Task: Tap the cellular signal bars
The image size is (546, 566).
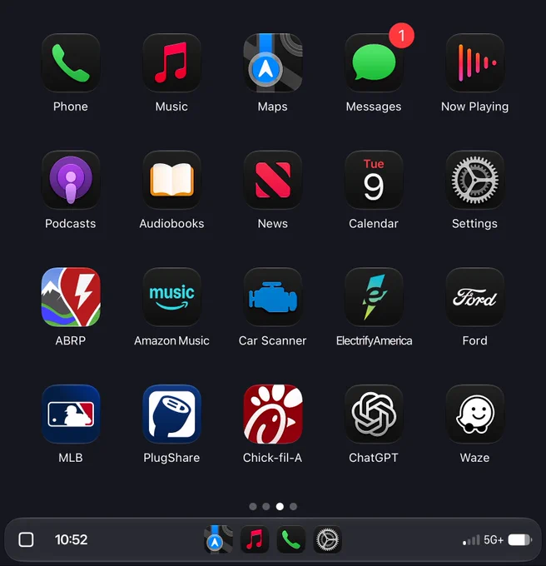Action: [x=471, y=540]
